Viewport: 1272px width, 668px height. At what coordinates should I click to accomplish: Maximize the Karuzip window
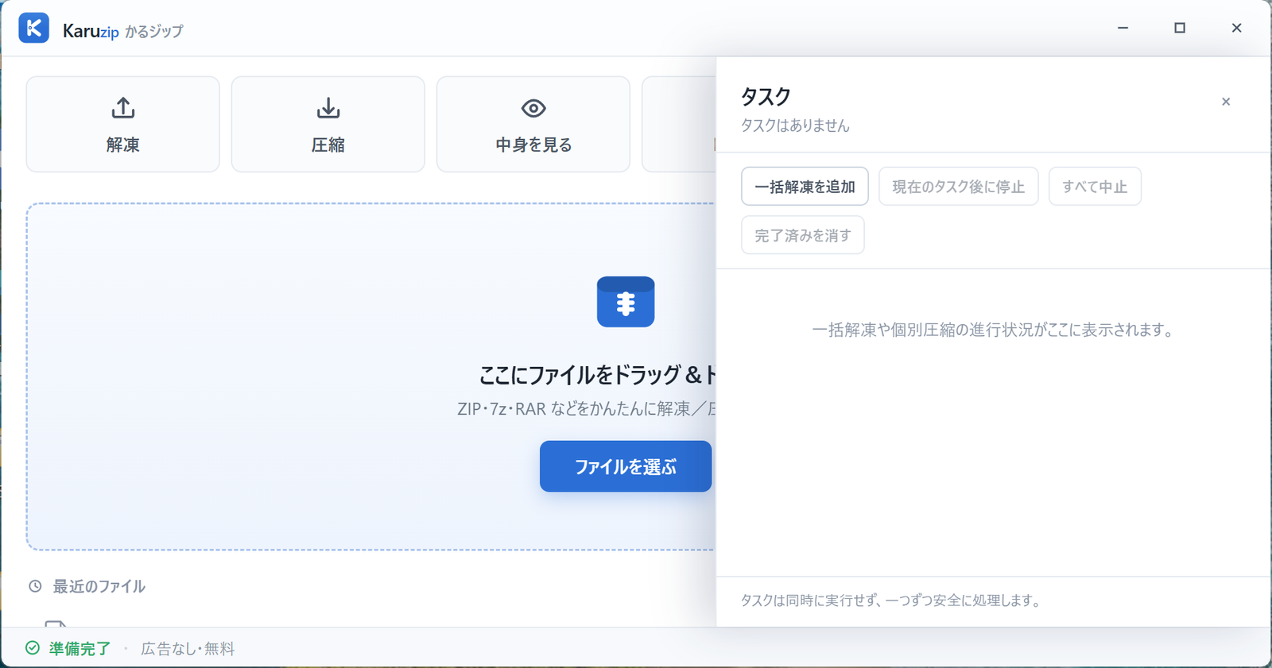1180,28
